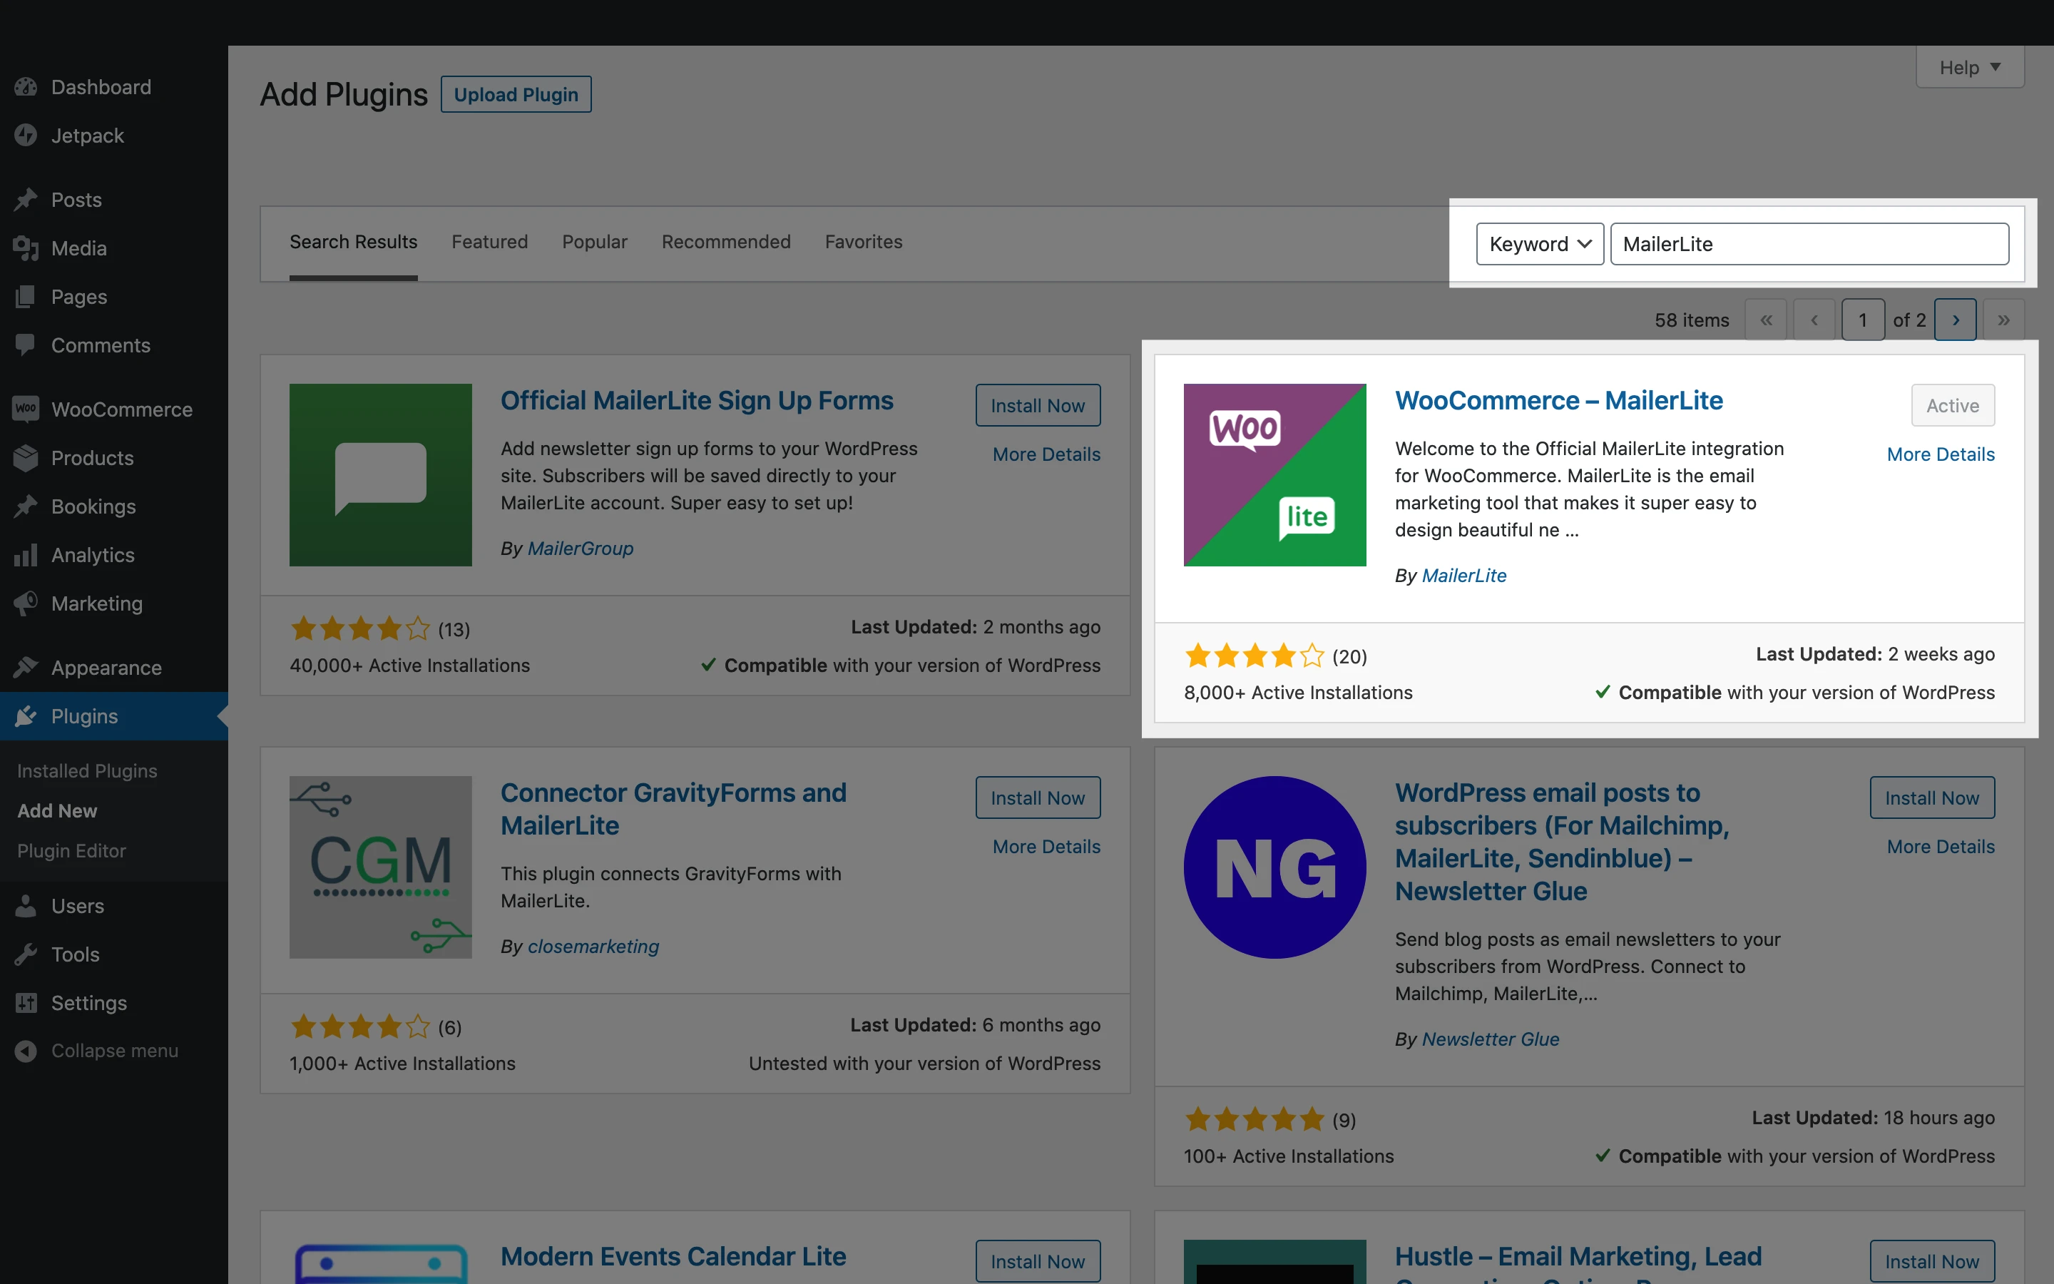Install Official MailerLite Sign Up Forms
Screen dimensions: 2054x1284
click(1037, 406)
